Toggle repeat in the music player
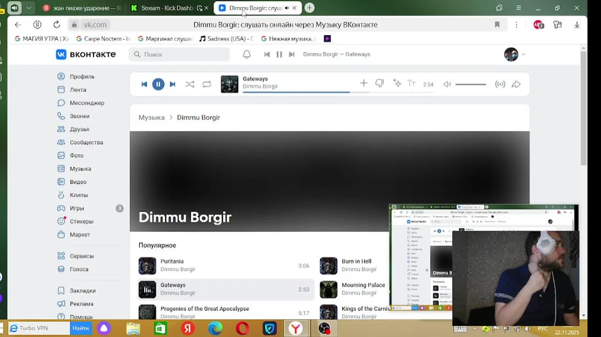601x337 pixels. (x=206, y=84)
